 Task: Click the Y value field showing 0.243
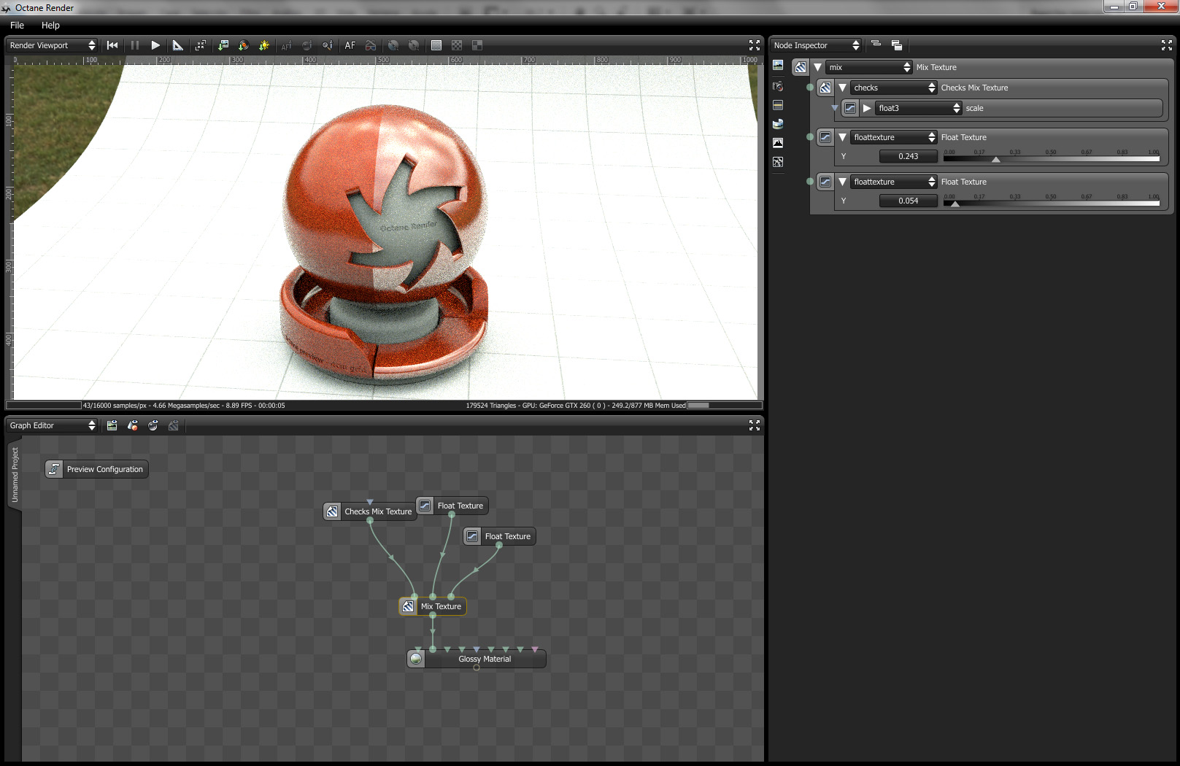pos(909,156)
